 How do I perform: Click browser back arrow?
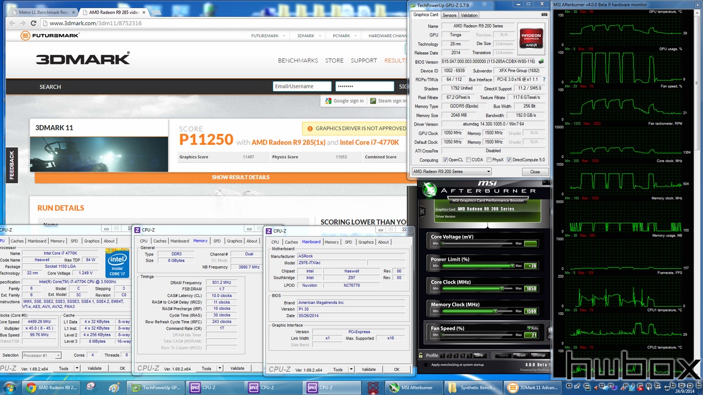[11, 23]
